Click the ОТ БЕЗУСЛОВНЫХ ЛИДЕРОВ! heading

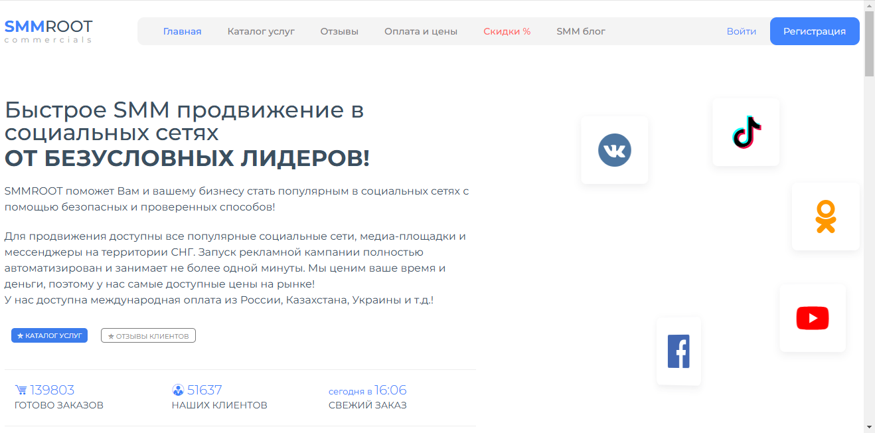[187, 159]
